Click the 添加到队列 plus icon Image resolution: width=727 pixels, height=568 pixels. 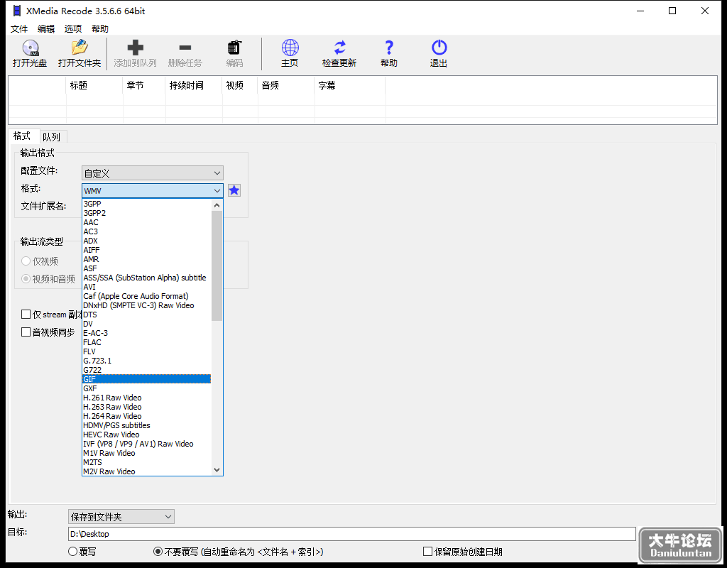pyautogui.click(x=136, y=48)
